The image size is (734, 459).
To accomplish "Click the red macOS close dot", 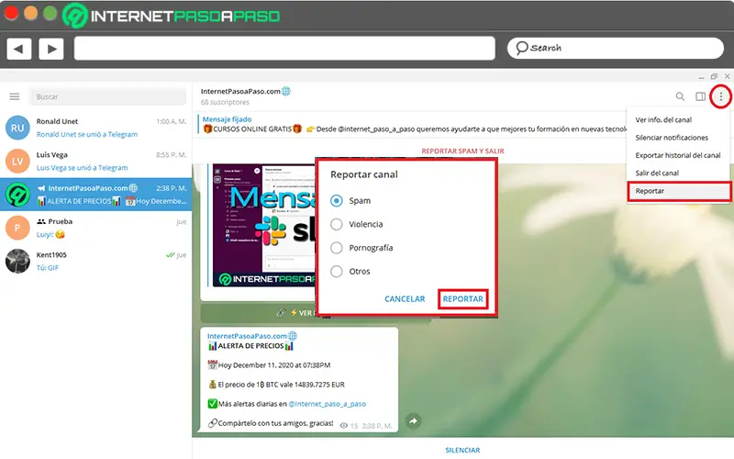I will (x=11, y=13).
